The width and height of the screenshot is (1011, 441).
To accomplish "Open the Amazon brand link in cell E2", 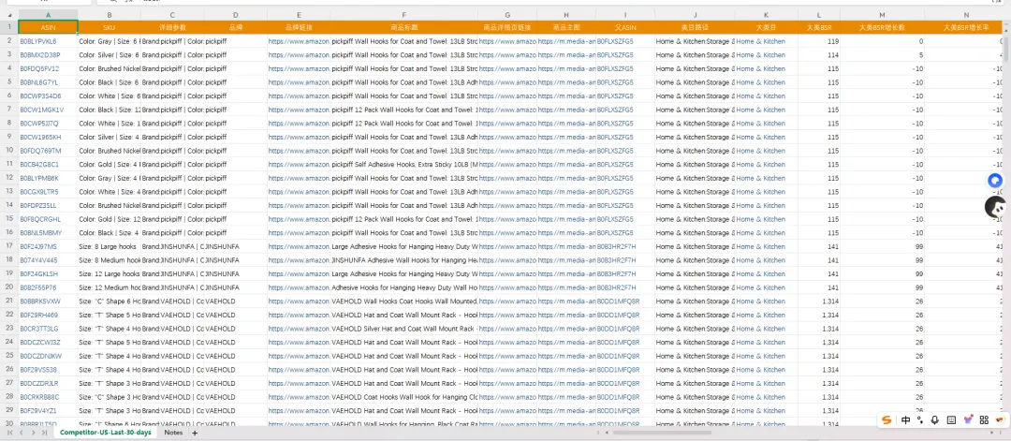I will (x=299, y=41).
